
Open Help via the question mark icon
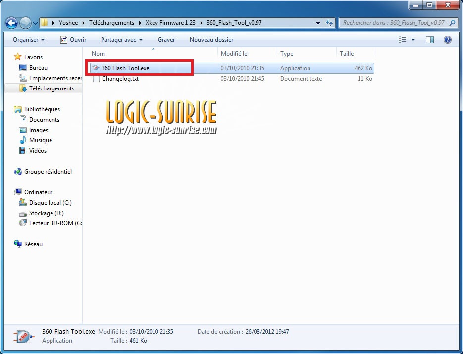click(447, 40)
